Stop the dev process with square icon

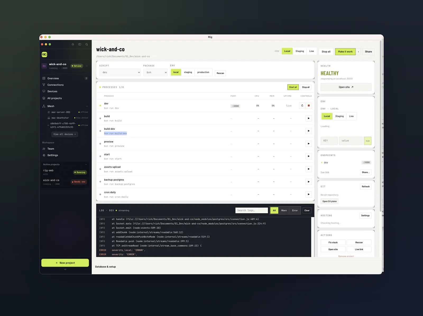[x=309, y=106]
